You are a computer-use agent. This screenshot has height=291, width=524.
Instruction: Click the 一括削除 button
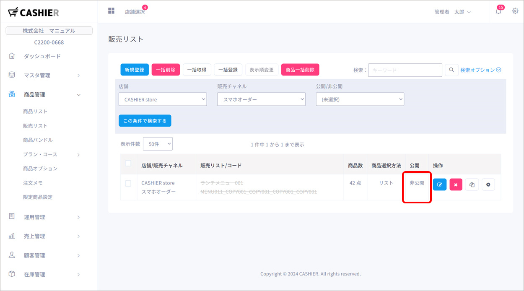tap(166, 70)
